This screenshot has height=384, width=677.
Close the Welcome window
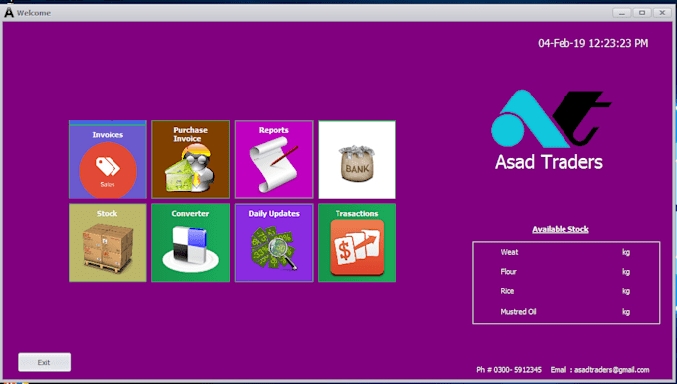[662, 13]
